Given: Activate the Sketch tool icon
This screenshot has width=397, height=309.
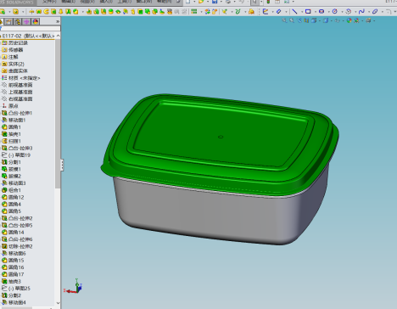Looking at the screenshot, I should [x=266, y=11].
